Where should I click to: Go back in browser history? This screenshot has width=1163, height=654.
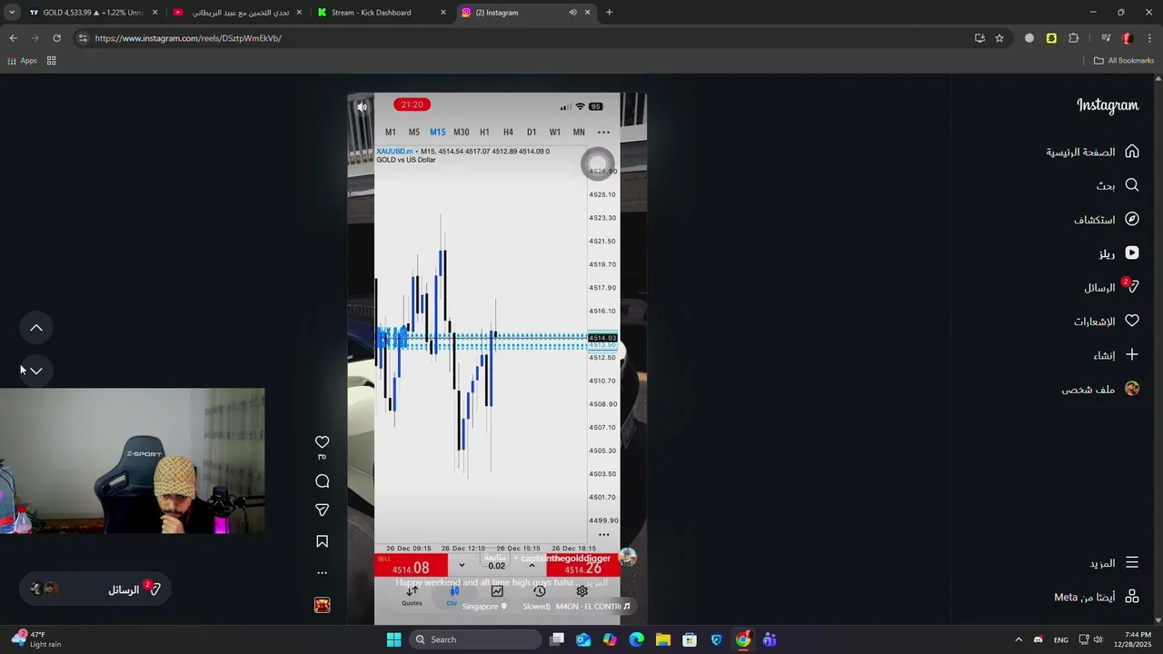point(13,38)
